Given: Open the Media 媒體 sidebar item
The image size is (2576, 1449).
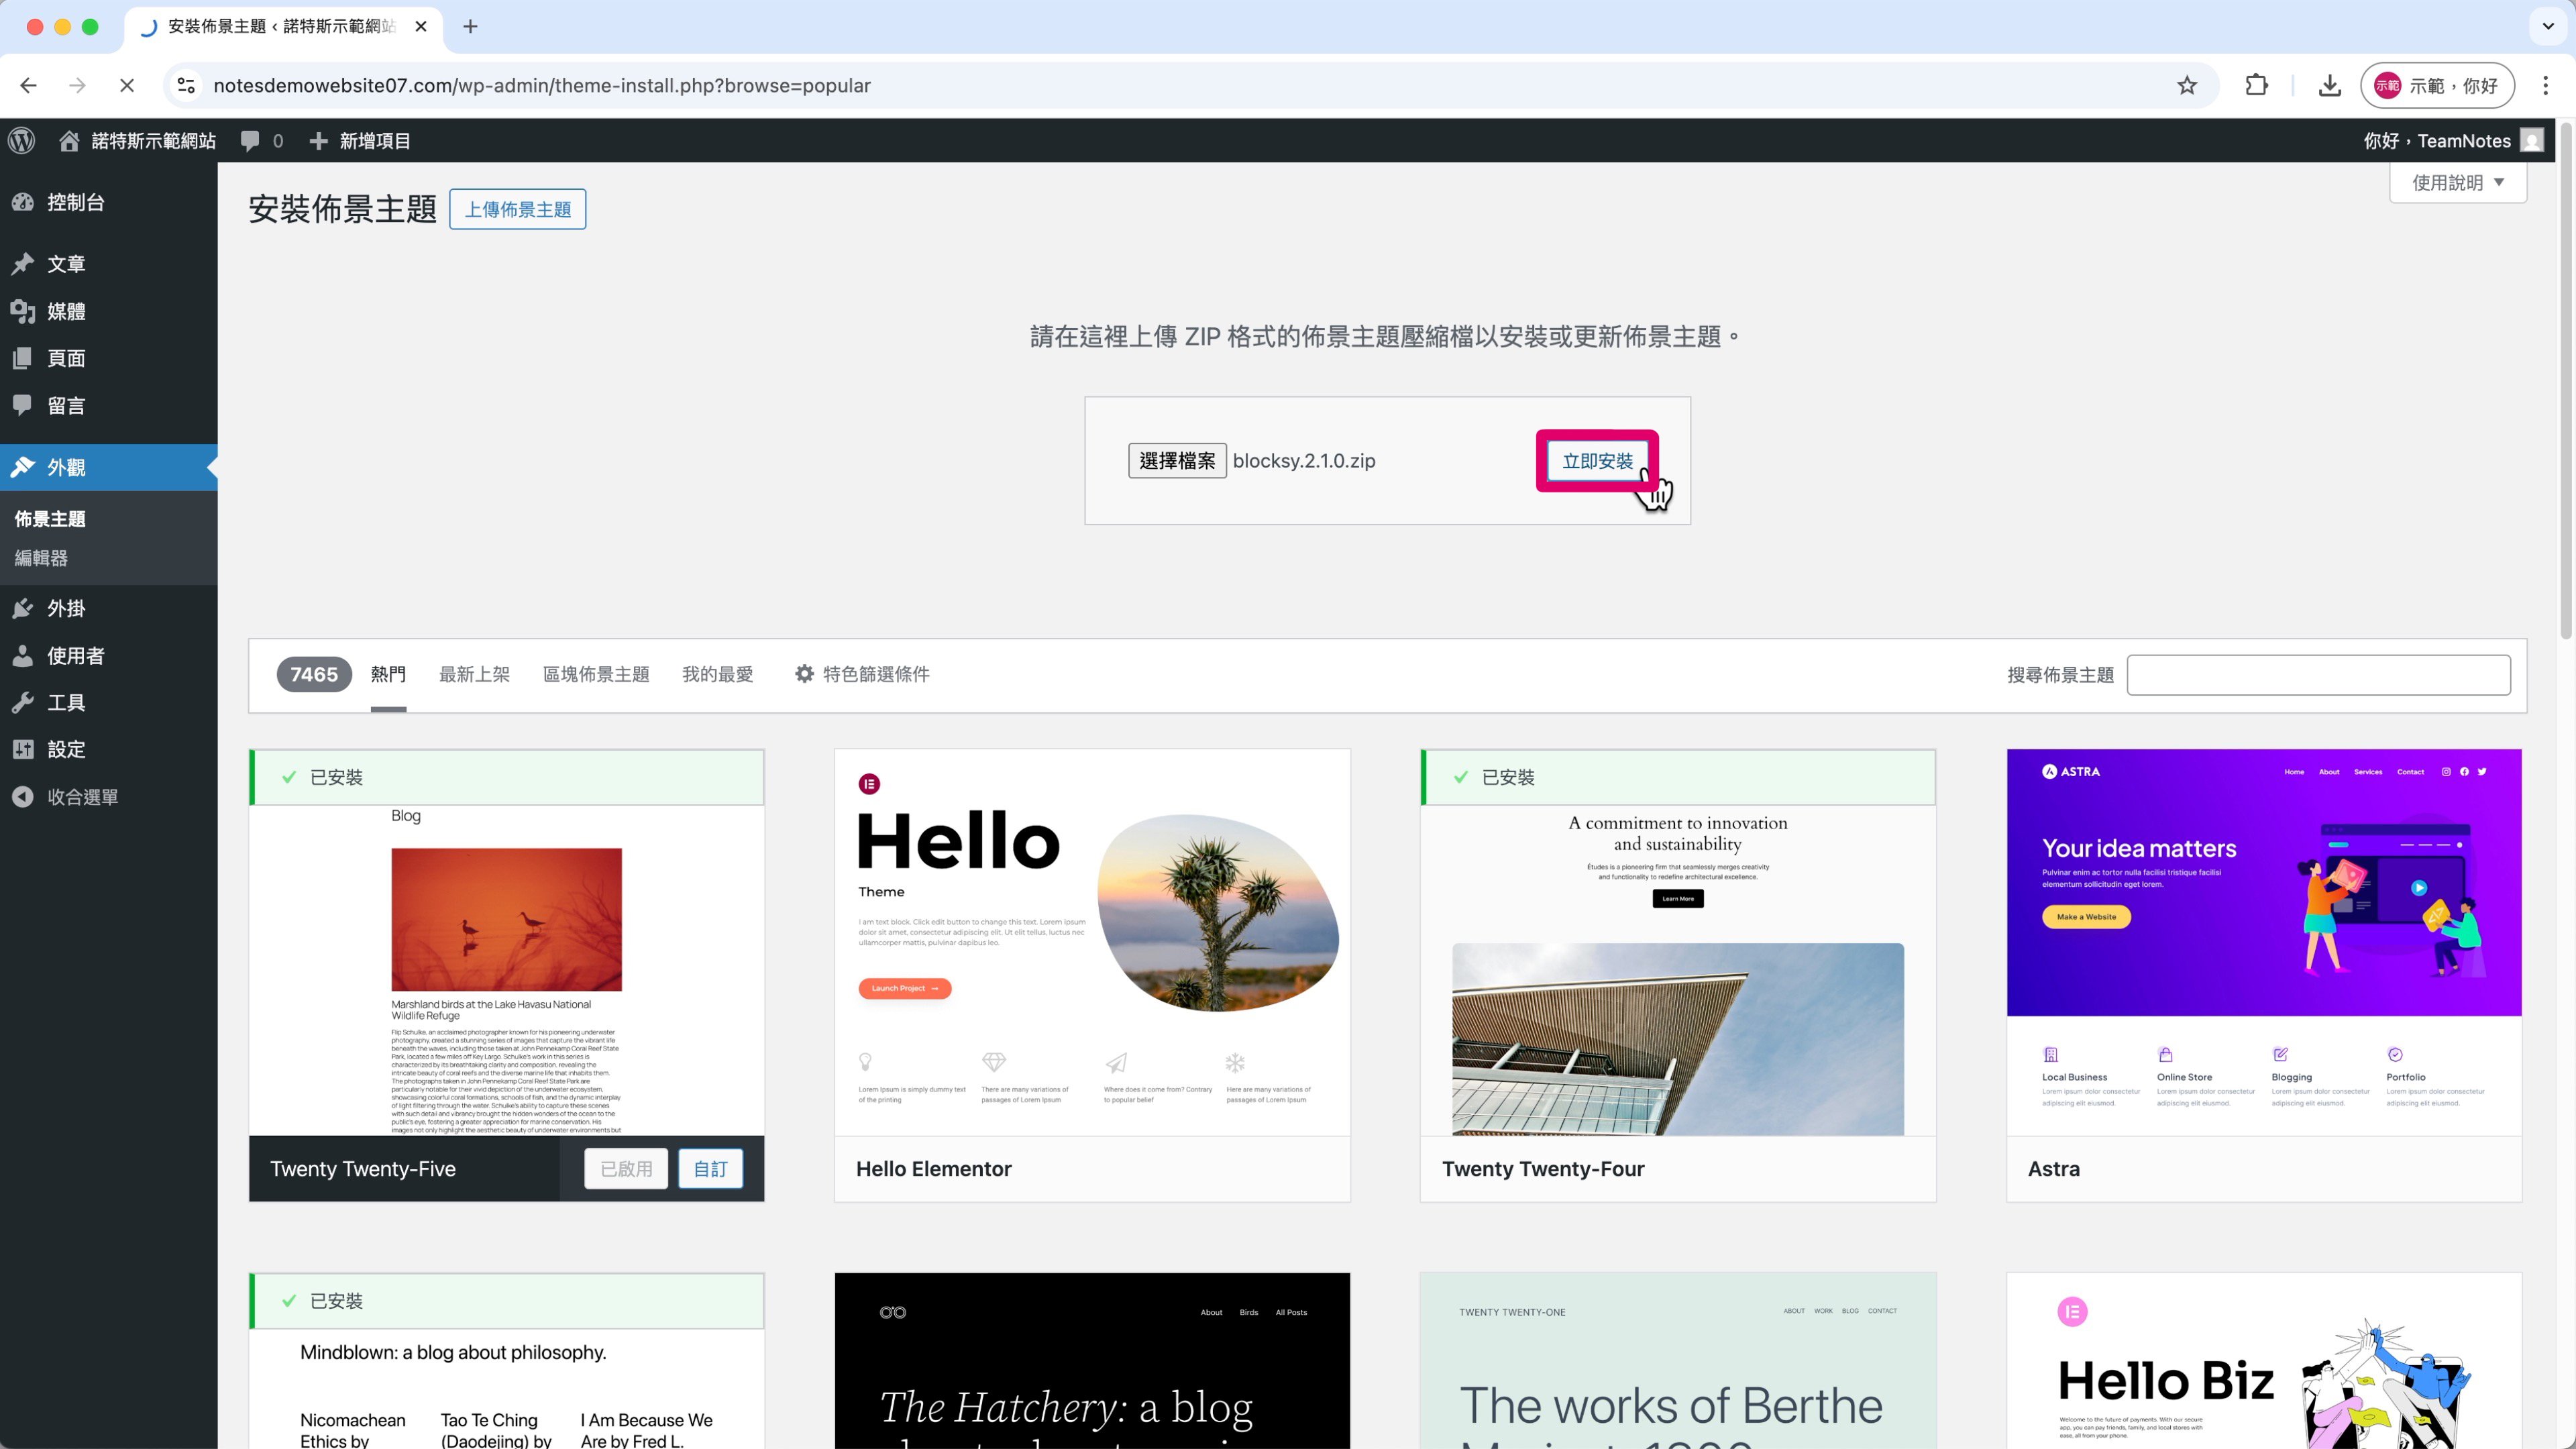Looking at the screenshot, I should [x=66, y=311].
